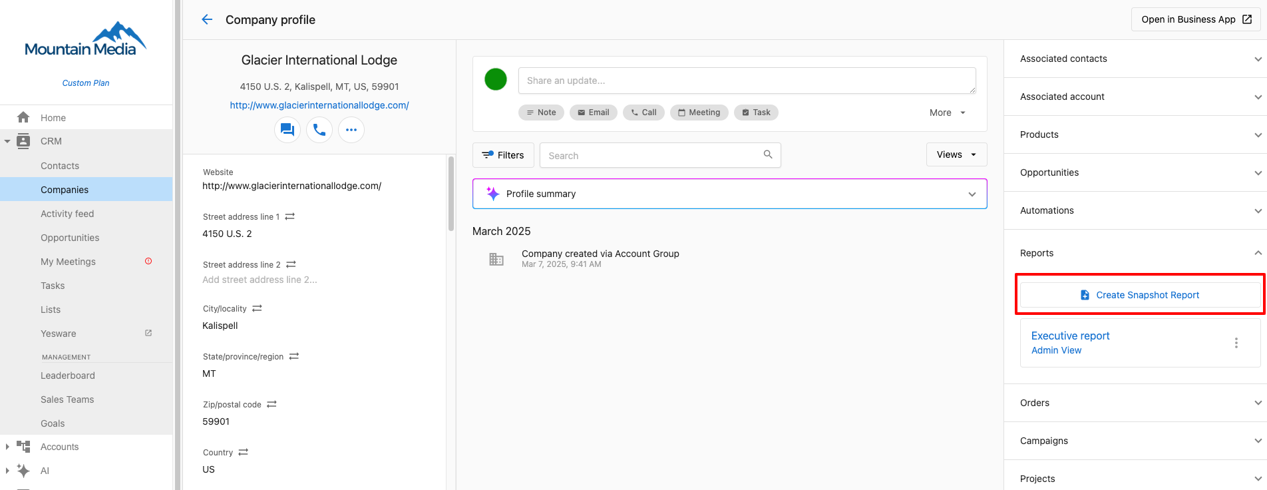This screenshot has width=1267, height=490.
Task: Click the back arrow beside Company profile
Action: (x=207, y=19)
